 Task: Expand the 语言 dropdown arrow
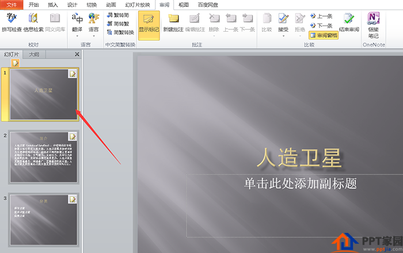[x=93, y=36]
